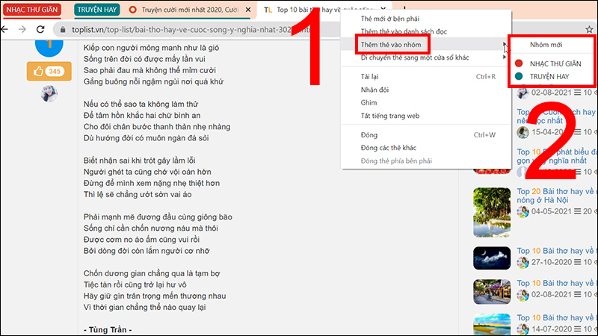Screen dimensions: 598x336
Task: Click the author avatar beside 04-05-2021
Action: (523, 211)
